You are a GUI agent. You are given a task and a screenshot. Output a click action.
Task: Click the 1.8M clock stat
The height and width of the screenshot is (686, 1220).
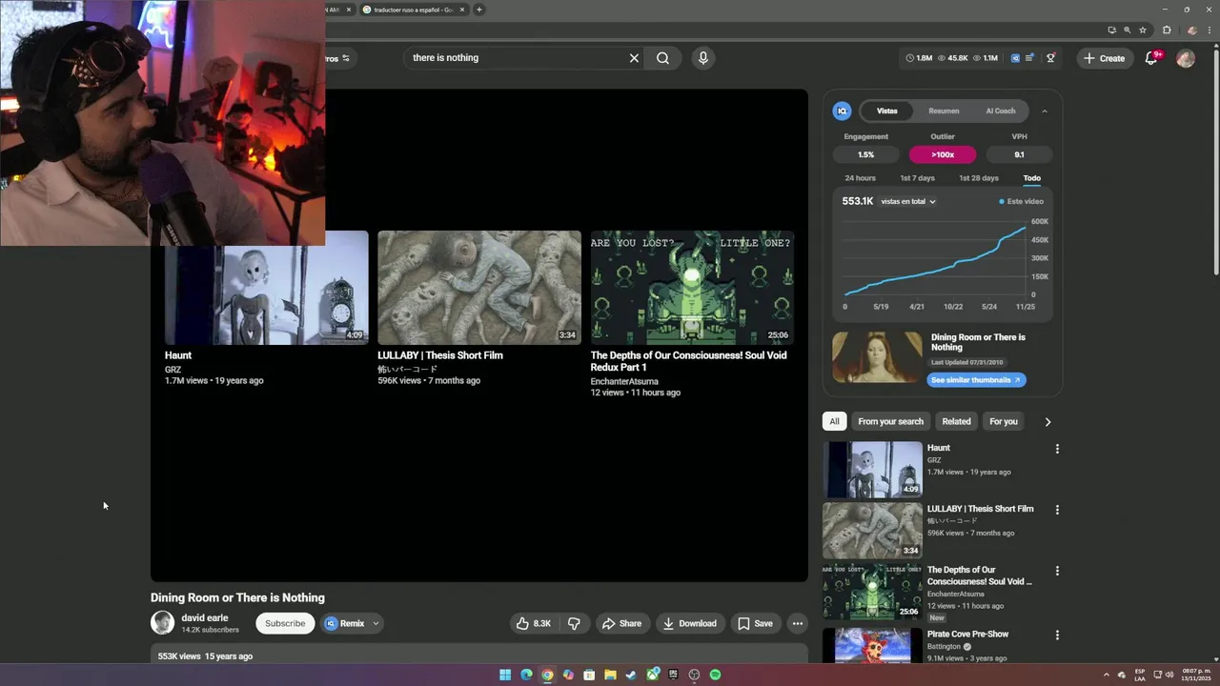(919, 58)
